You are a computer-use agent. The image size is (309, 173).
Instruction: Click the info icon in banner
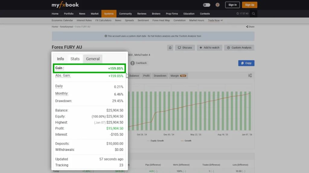tap(106, 36)
